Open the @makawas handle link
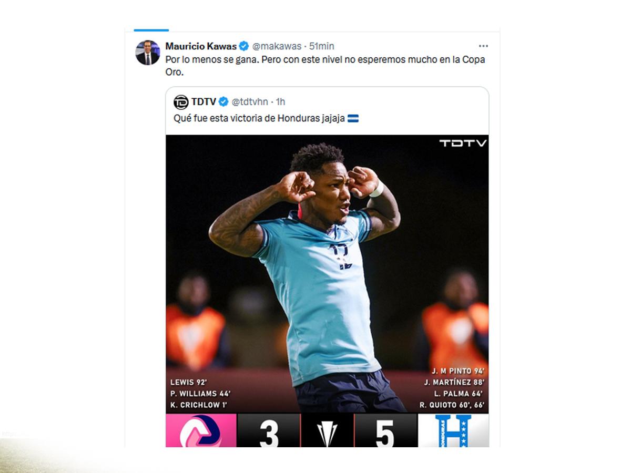This screenshot has height=473, width=631. pos(277,46)
